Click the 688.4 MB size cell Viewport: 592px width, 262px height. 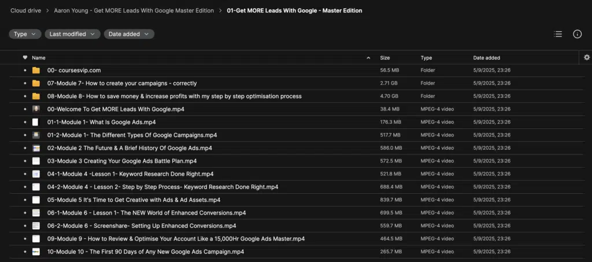[x=391, y=187]
